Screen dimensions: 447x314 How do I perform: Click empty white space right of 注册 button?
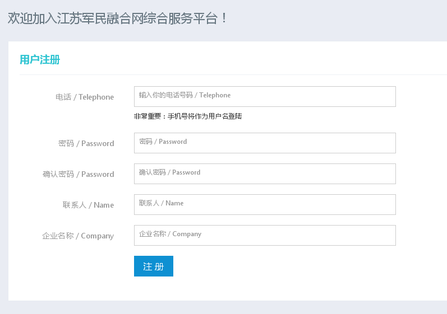(x=285, y=266)
